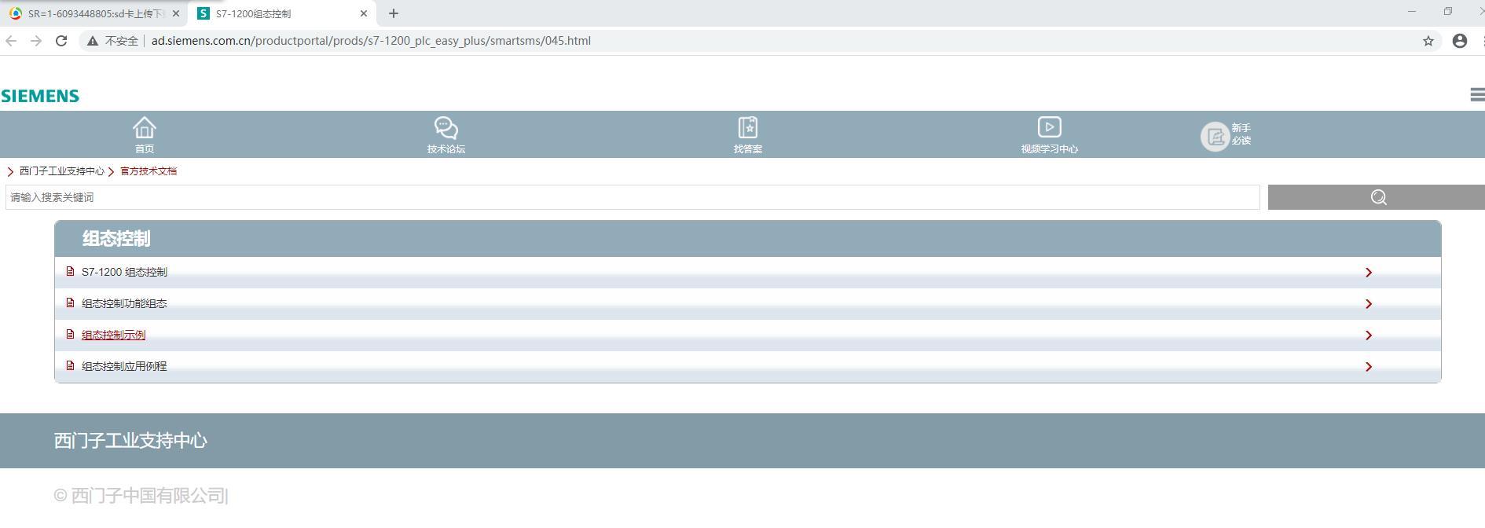Reload the current page
Image resolution: width=1485 pixels, height=528 pixels.
(61, 41)
